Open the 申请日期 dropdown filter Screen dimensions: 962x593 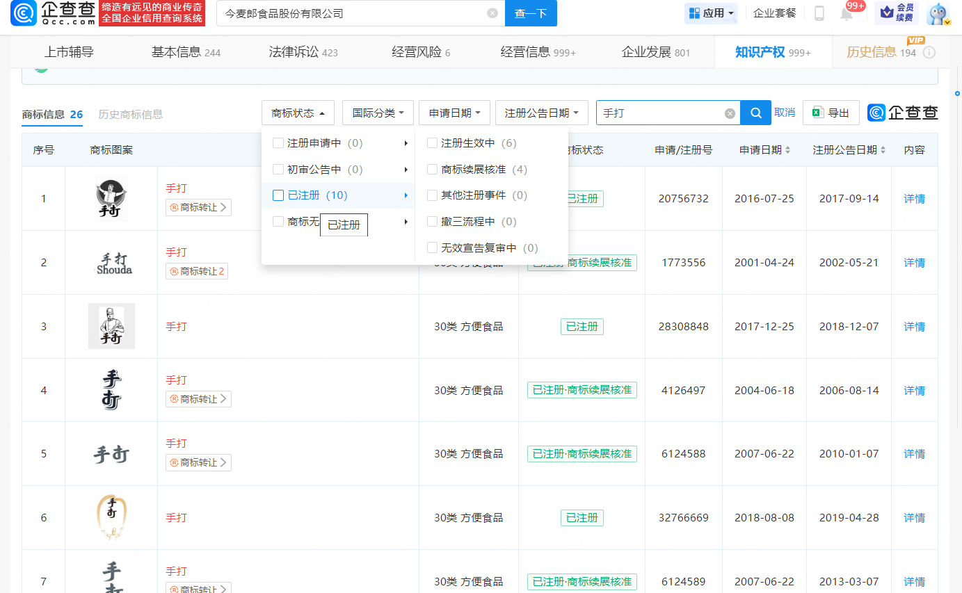point(454,113)
